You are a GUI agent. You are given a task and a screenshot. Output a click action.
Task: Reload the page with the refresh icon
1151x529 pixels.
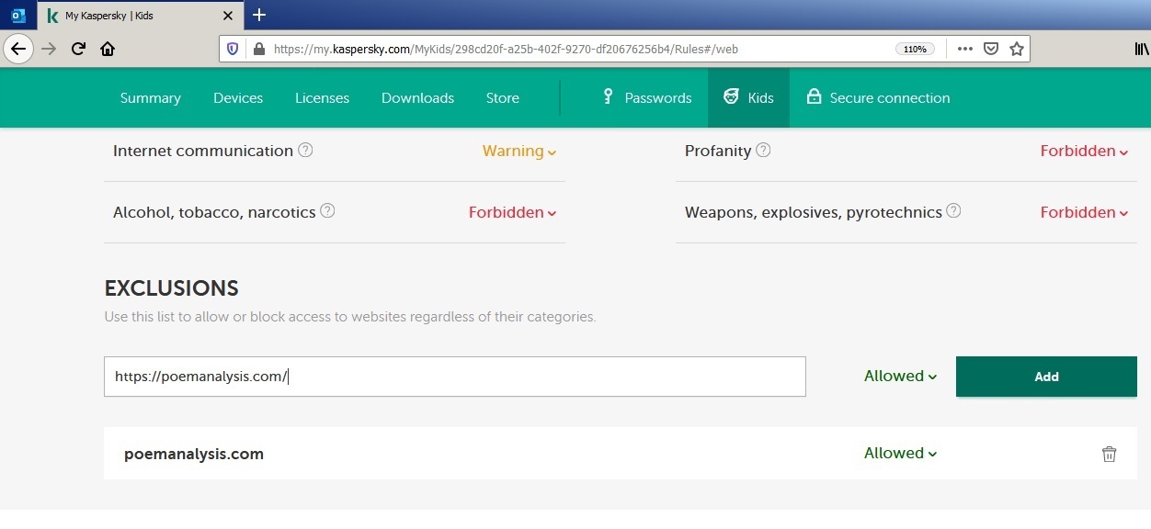(79, 49)
